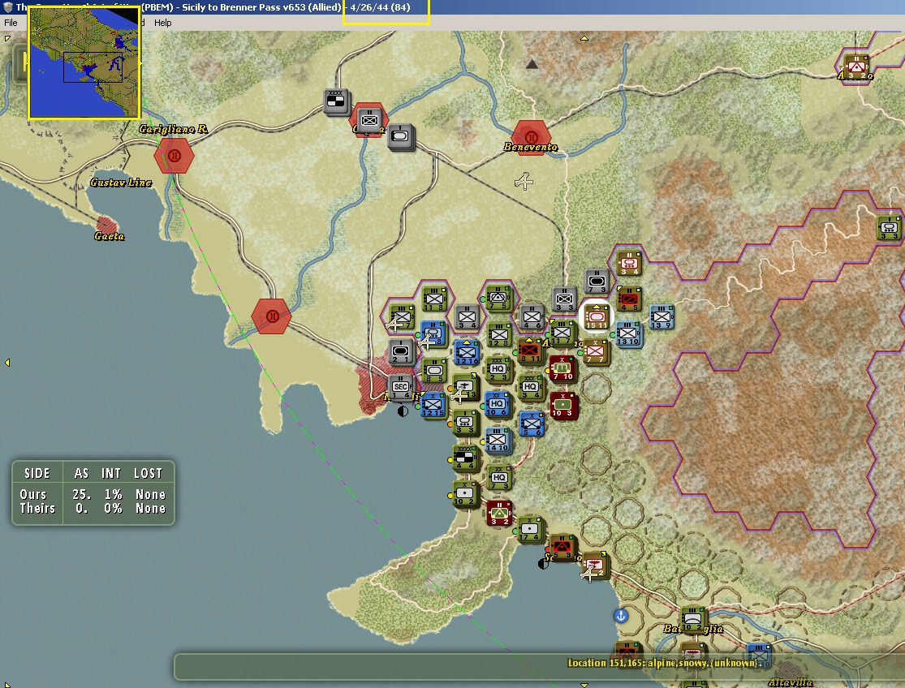This screenshot has width=905, height=688.
Task: Select blue infantry brigade 5-6
Action: coord(532,424)
